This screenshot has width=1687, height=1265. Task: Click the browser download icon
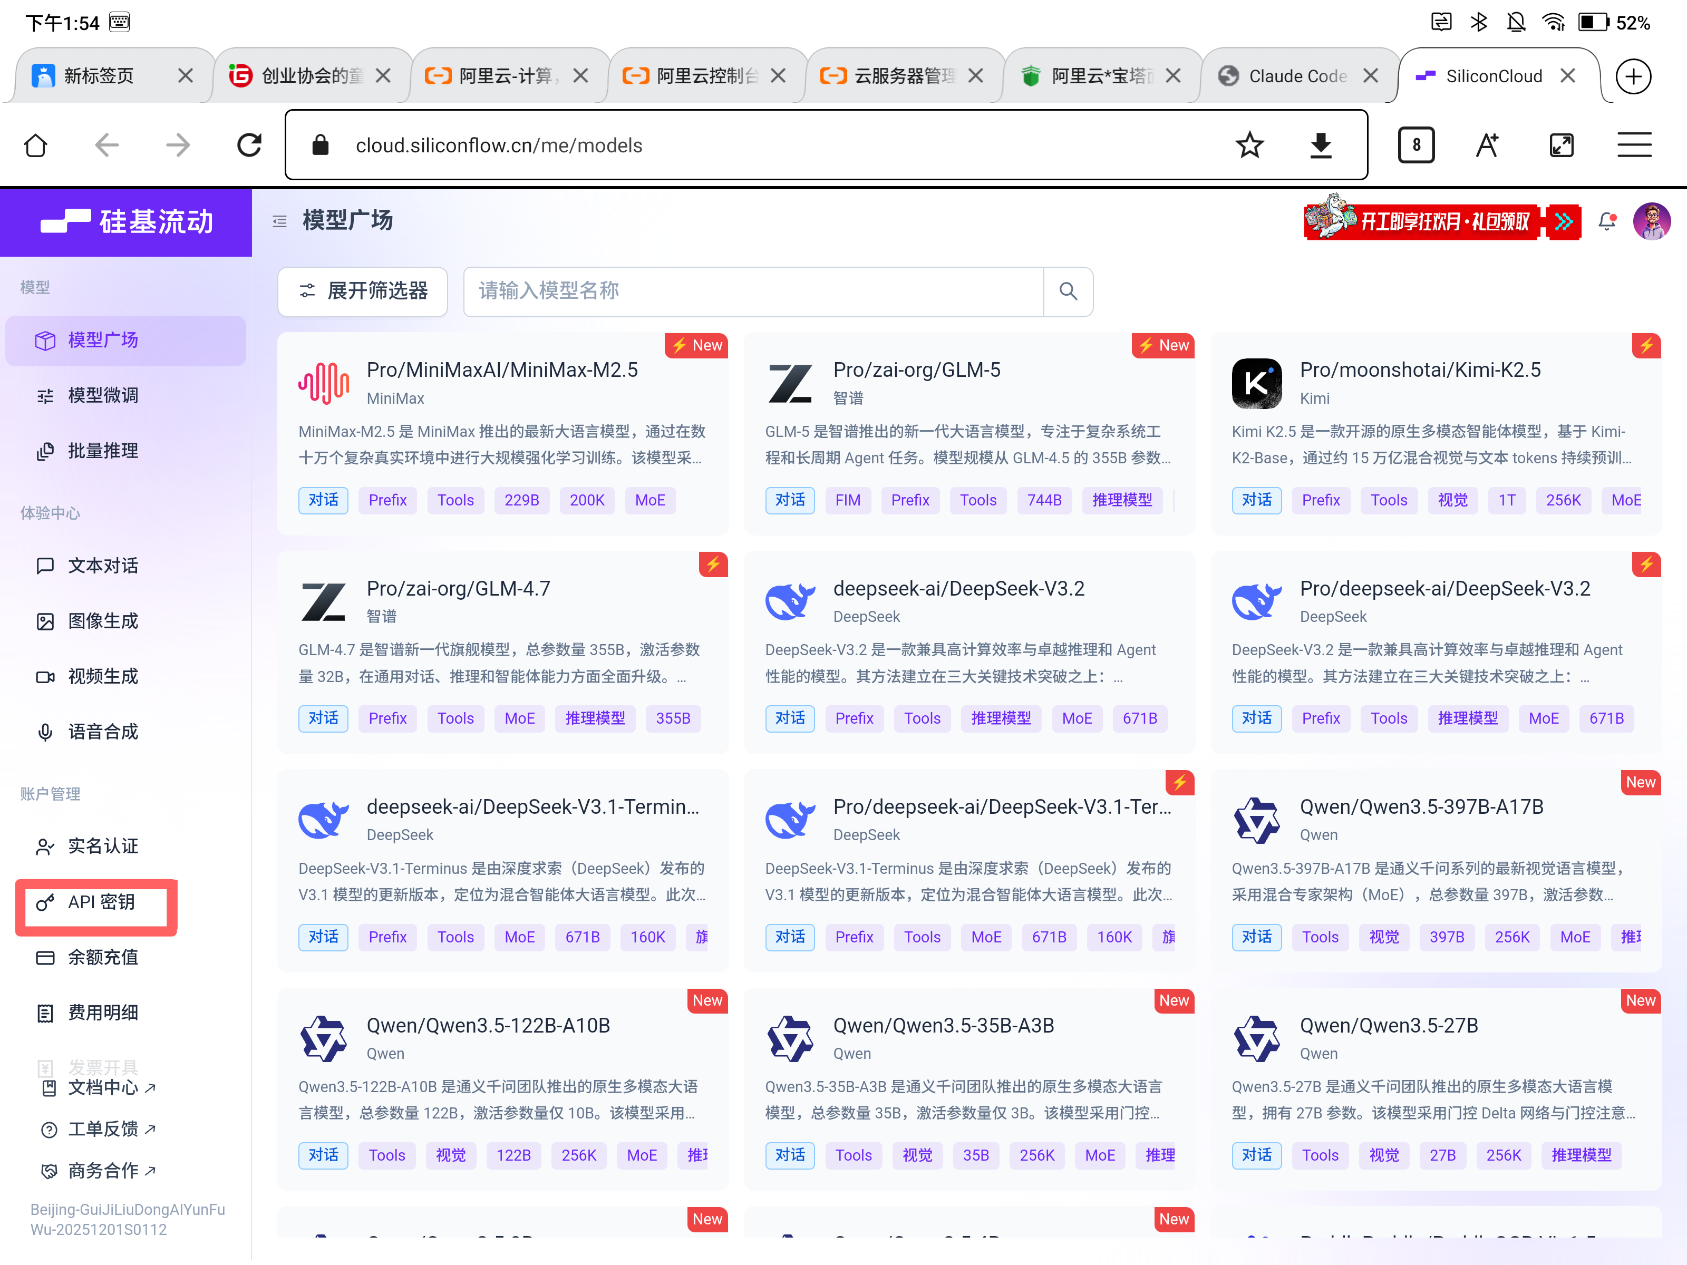coord(1320,145)
